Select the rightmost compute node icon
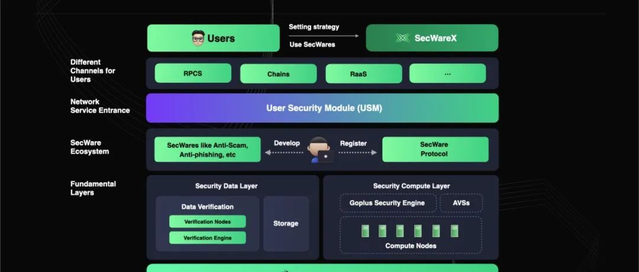This screenshot has height=272, width=639. [454, 231]
